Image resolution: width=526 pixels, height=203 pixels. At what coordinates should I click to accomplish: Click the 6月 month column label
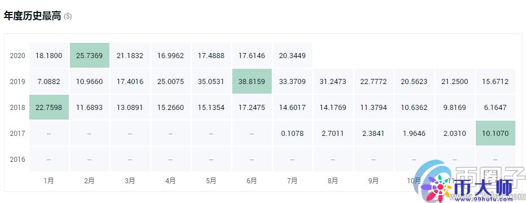(251, 181)
